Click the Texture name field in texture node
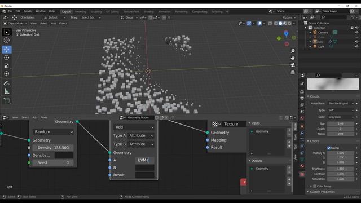This screenshot has height=203, width=361. pos(234,124)
